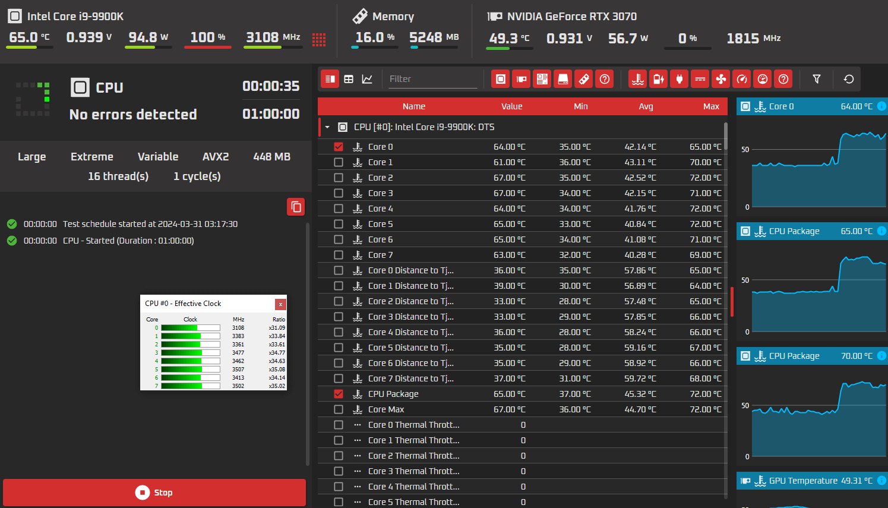The height and width of the screenshot is (508, 888).
Task: Toggle the question-mark filter beside the dashboard dial
Action: click(x=784, y=79)
